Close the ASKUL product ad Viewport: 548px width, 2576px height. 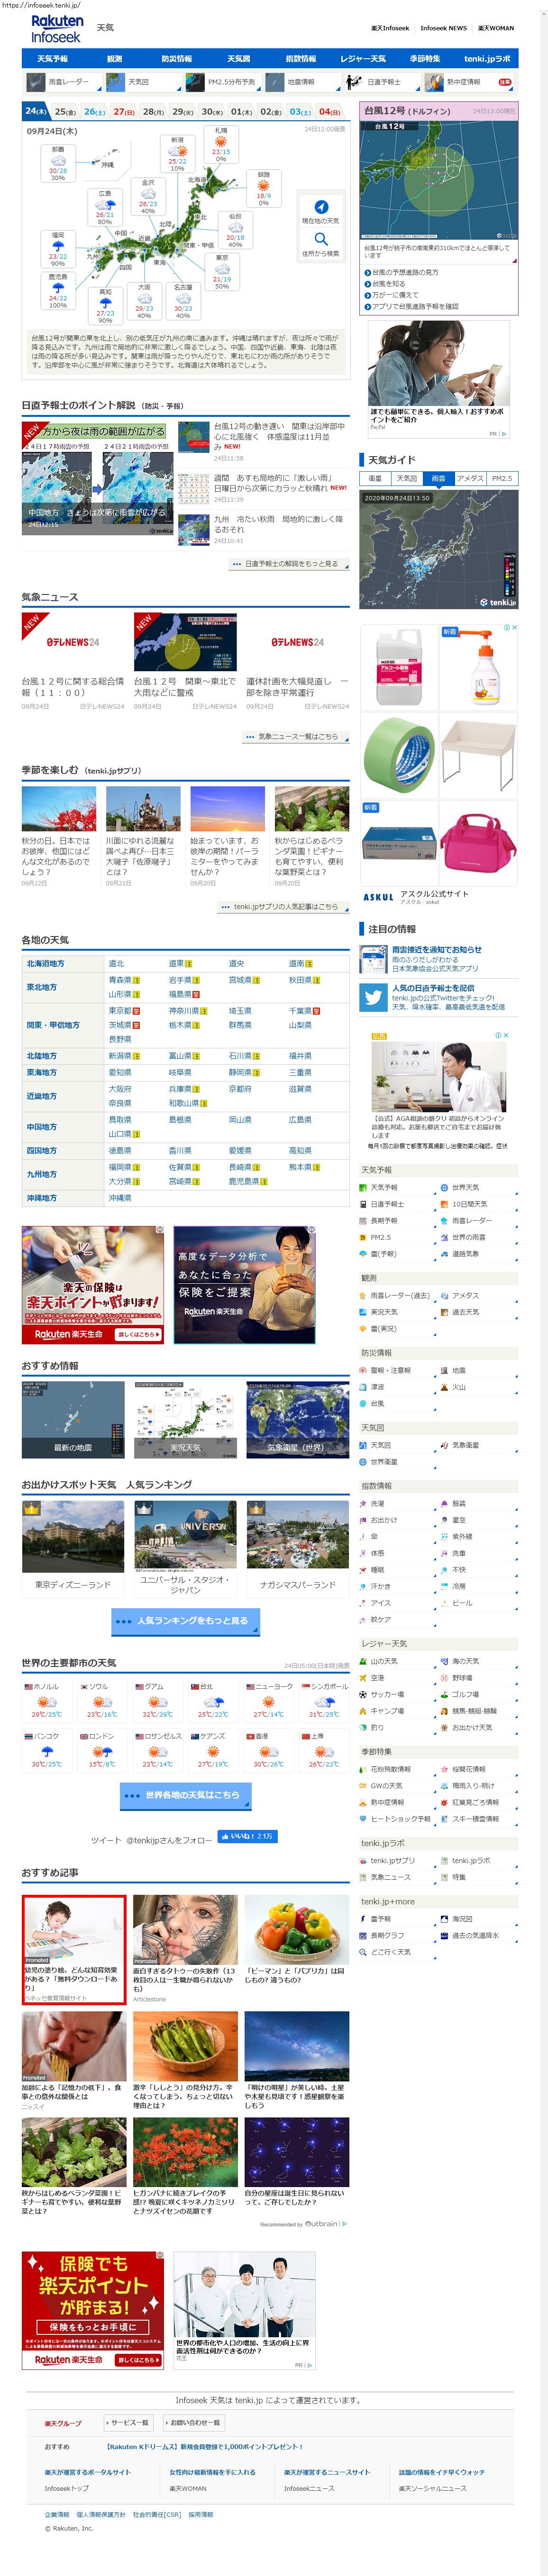tap(513, 627)
